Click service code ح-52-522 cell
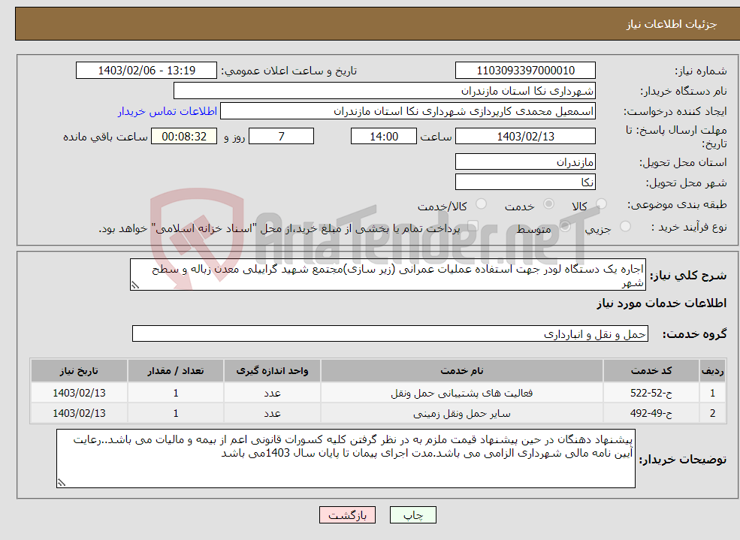 click(651, 393)
